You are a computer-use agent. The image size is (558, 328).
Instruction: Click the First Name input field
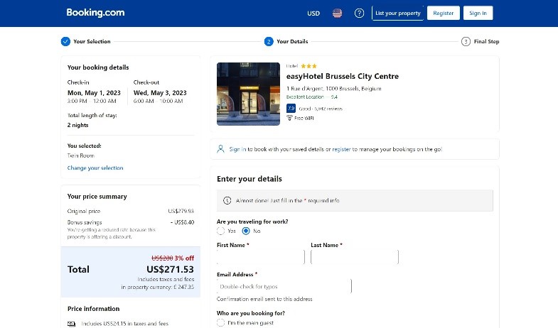[260, 257]
